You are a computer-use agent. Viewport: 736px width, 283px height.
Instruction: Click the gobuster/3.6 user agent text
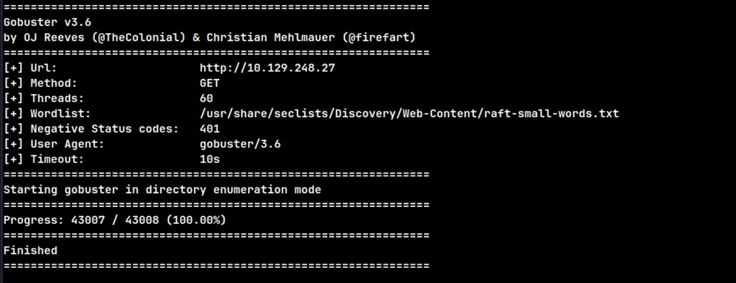click(240, 144)
